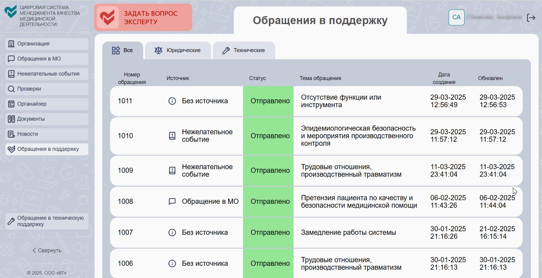Click info icon in row 1007
The image size is (542, 278).
(172, 233)
